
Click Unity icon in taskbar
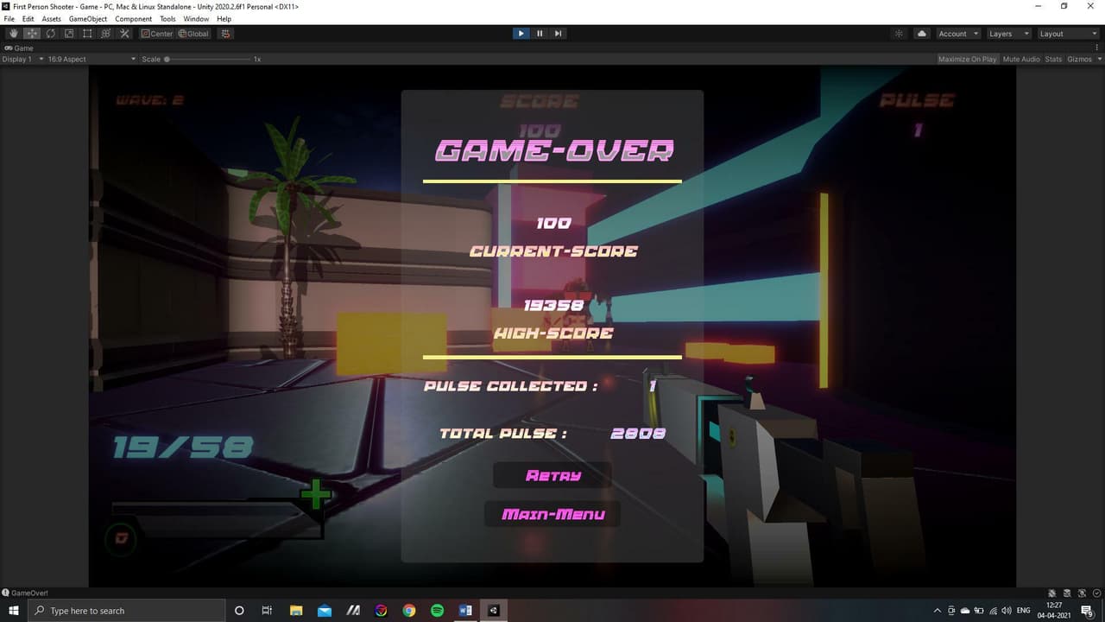pyautogui.click(x=494, y=611)
